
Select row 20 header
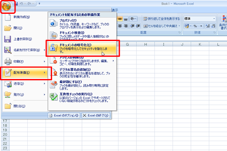click(5, 135)
